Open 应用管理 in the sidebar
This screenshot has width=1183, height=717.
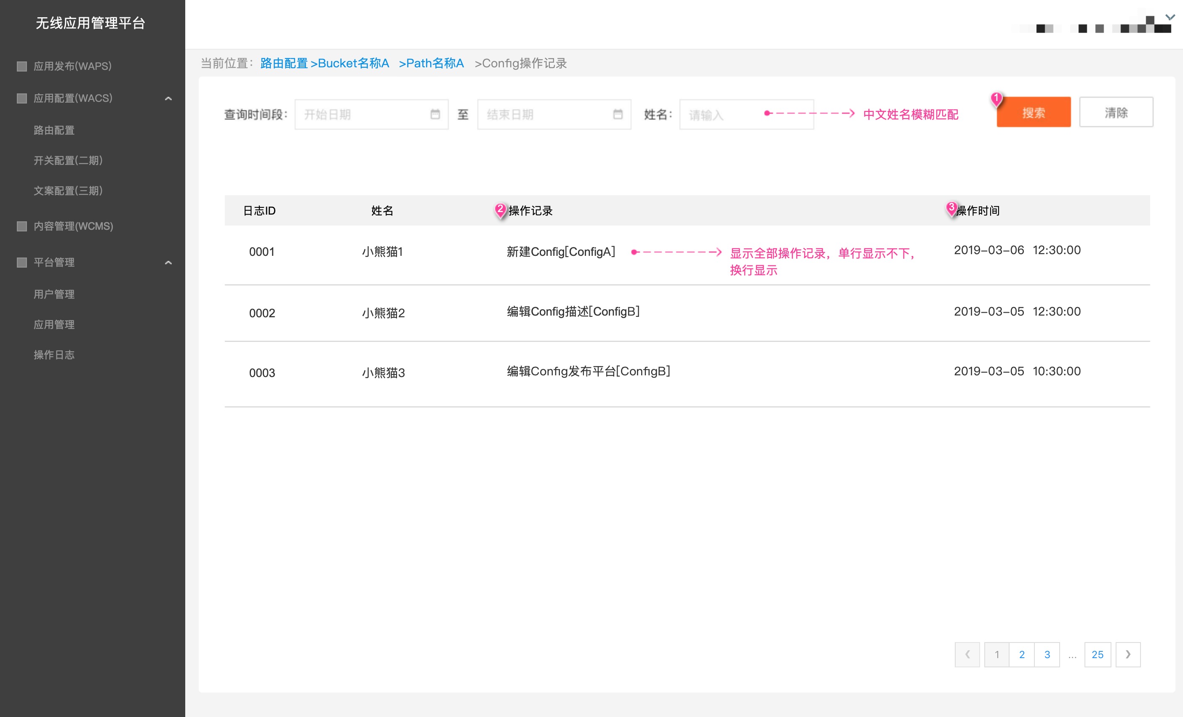tap(54, 324)
